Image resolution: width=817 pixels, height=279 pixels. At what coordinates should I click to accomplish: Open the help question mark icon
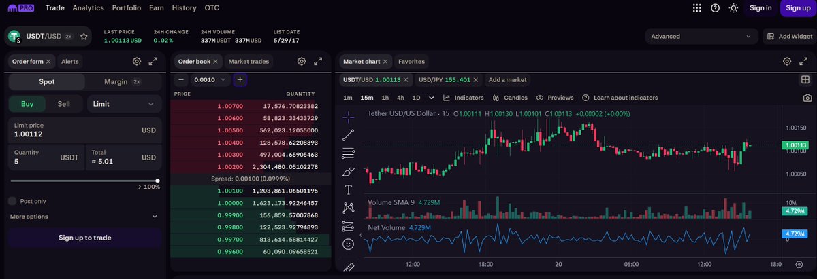715,8
